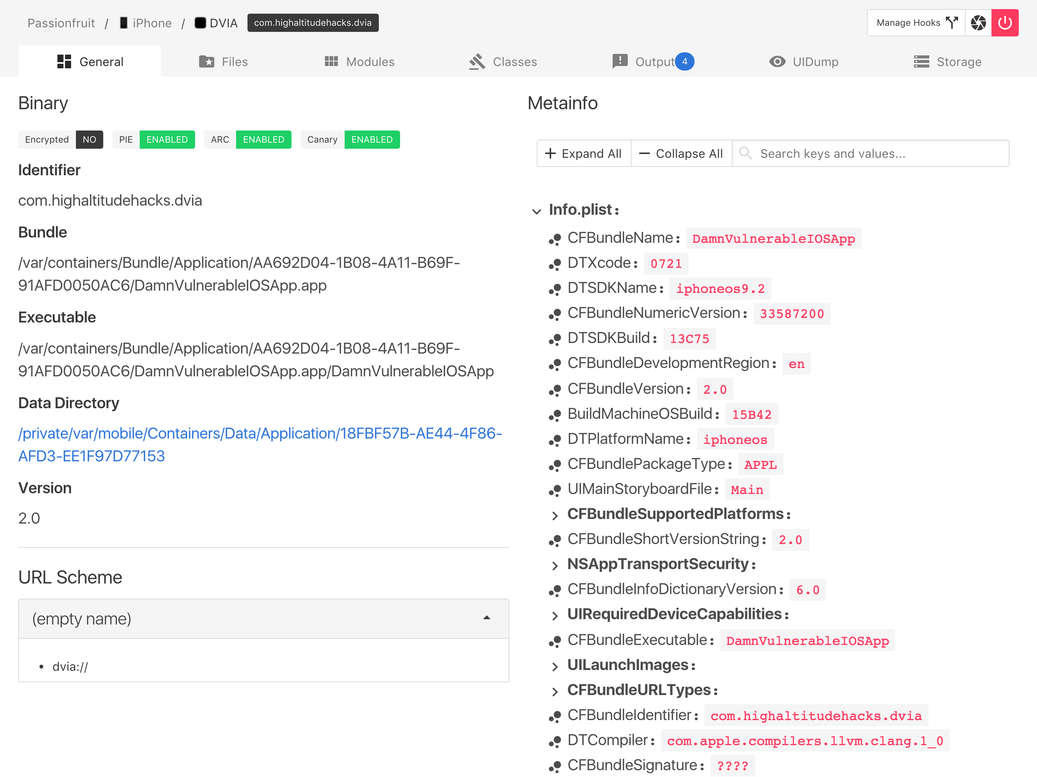
Task: Click the Classes gavel icon
Action: click(477, 61)
